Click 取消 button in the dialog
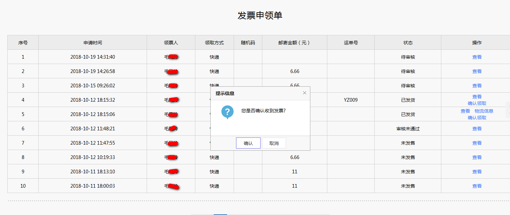Image resolution: width=510 pixels, height=215 pixels. (274, 143)
